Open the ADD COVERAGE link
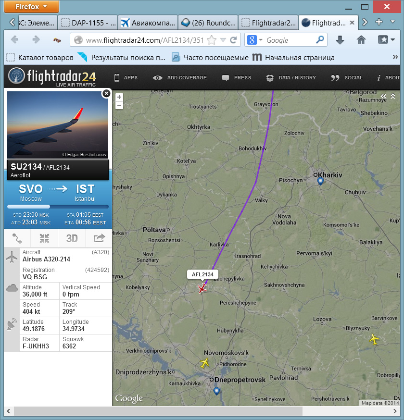This screenshot has width=404, height=420. click(179, 78)
